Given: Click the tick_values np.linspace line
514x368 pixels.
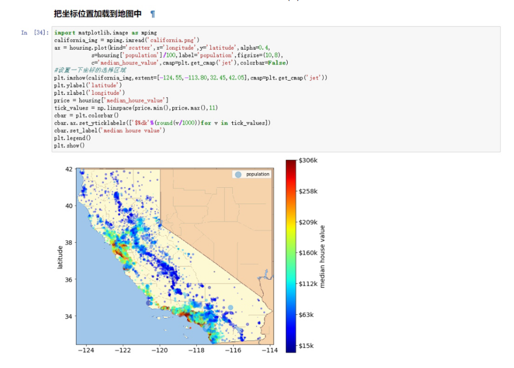Looking at the screenshot, I should pos(136,108).
